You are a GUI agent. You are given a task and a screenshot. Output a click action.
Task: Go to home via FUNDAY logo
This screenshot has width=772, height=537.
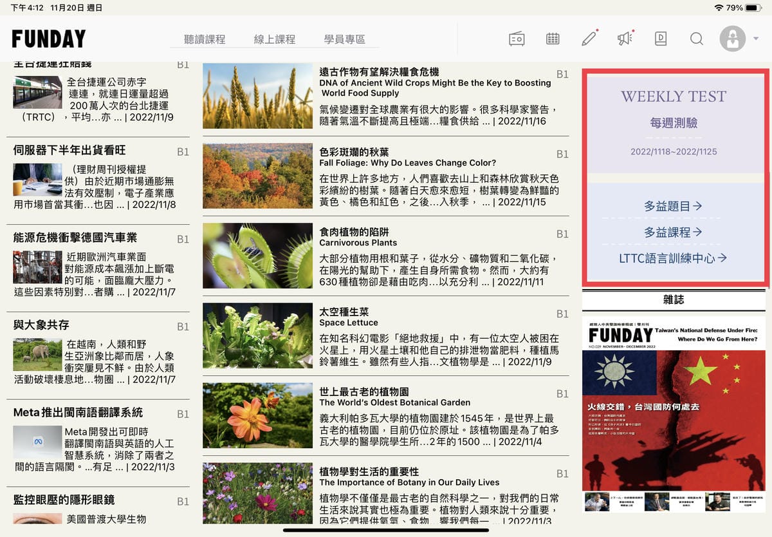click(49, 39)
